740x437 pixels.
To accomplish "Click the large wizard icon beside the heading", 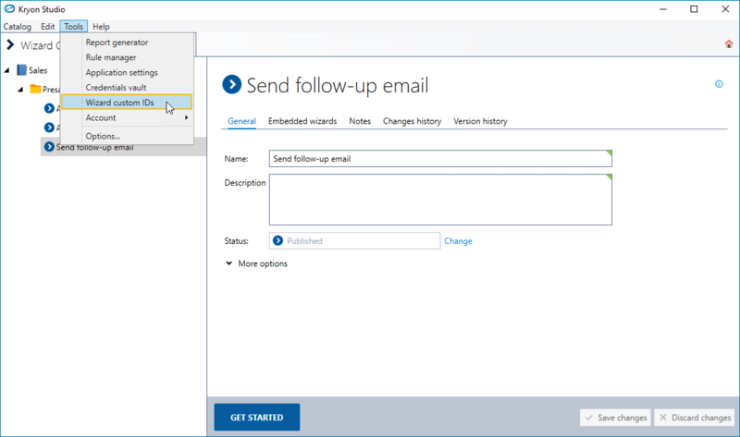I will coord(232,85).
